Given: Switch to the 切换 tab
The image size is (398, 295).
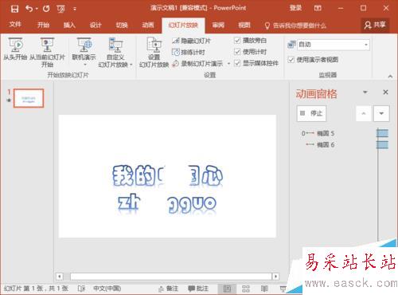Looking at the screenshot, I should point(122,26).
